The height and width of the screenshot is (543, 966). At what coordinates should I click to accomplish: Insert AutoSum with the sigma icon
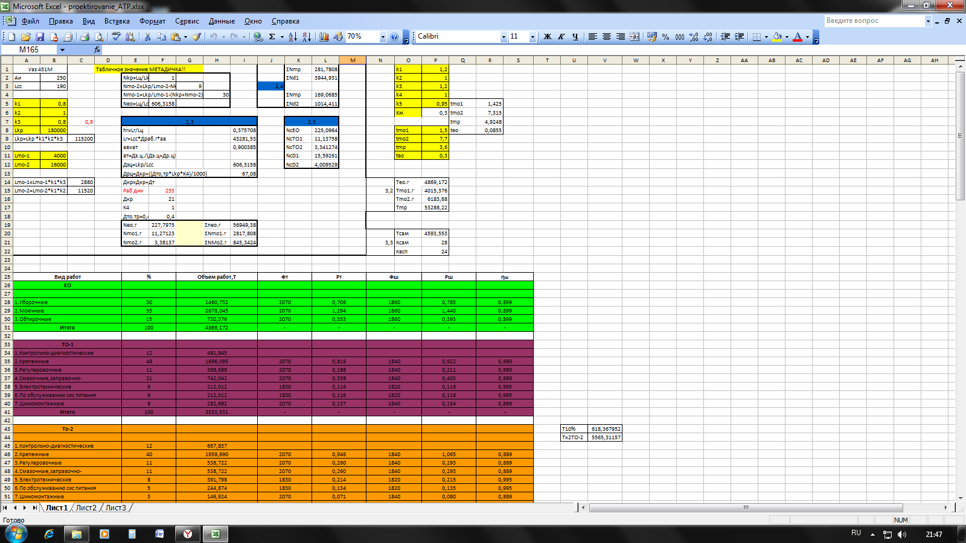point(272,37)
